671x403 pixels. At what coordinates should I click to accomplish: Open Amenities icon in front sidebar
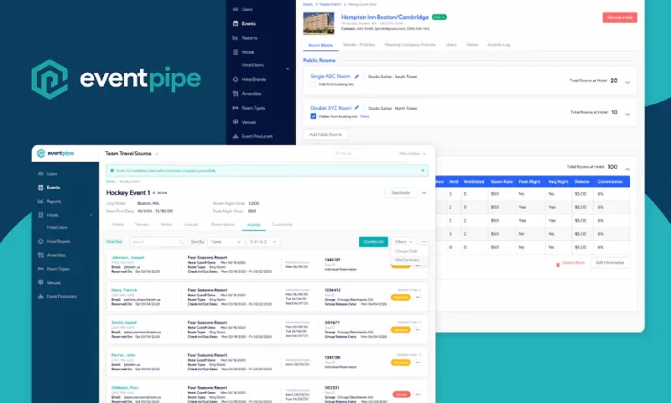point(40,255)
